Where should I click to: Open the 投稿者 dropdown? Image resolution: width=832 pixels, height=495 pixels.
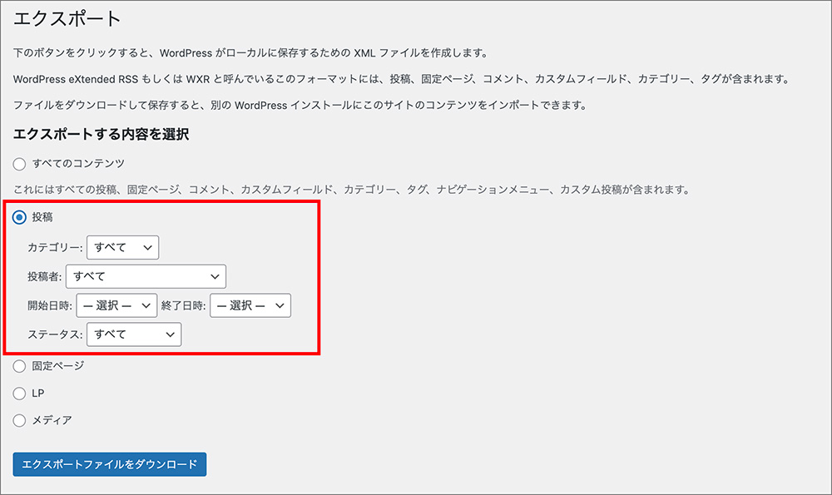click(146, 276)
